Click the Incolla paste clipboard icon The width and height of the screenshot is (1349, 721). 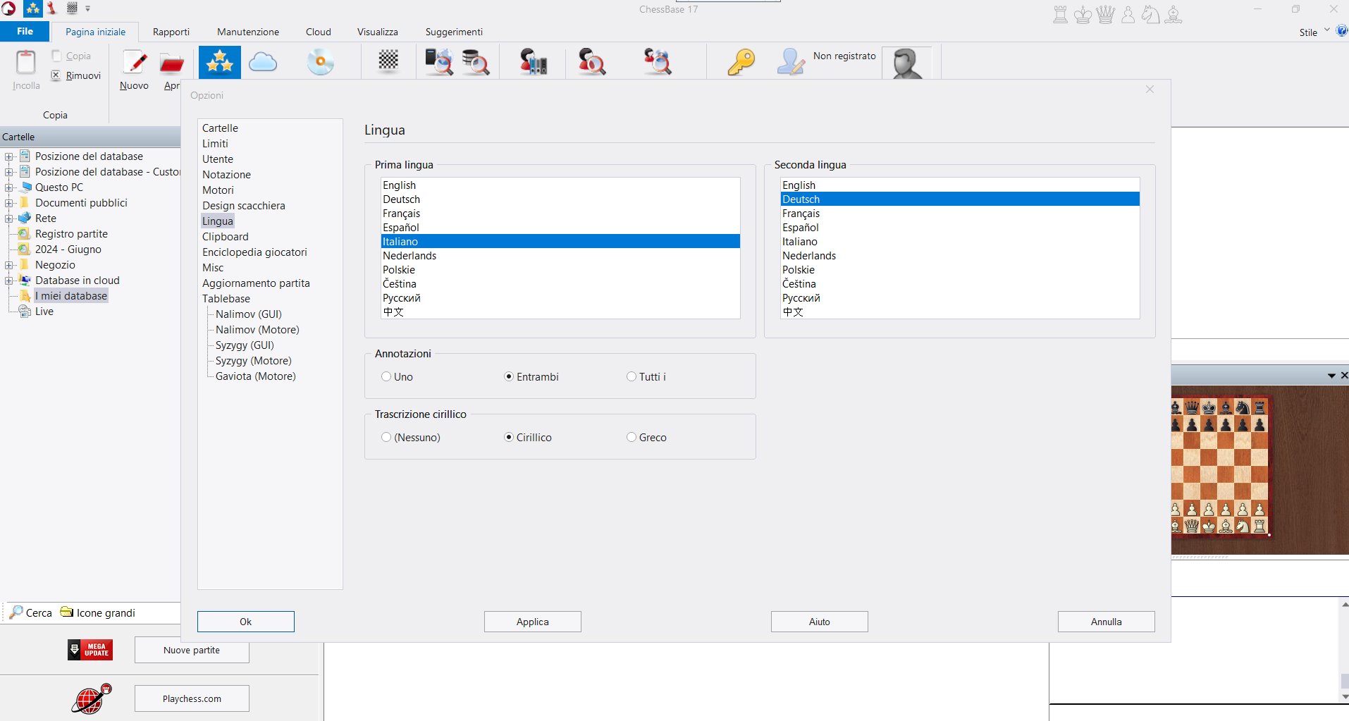point(26,62)
